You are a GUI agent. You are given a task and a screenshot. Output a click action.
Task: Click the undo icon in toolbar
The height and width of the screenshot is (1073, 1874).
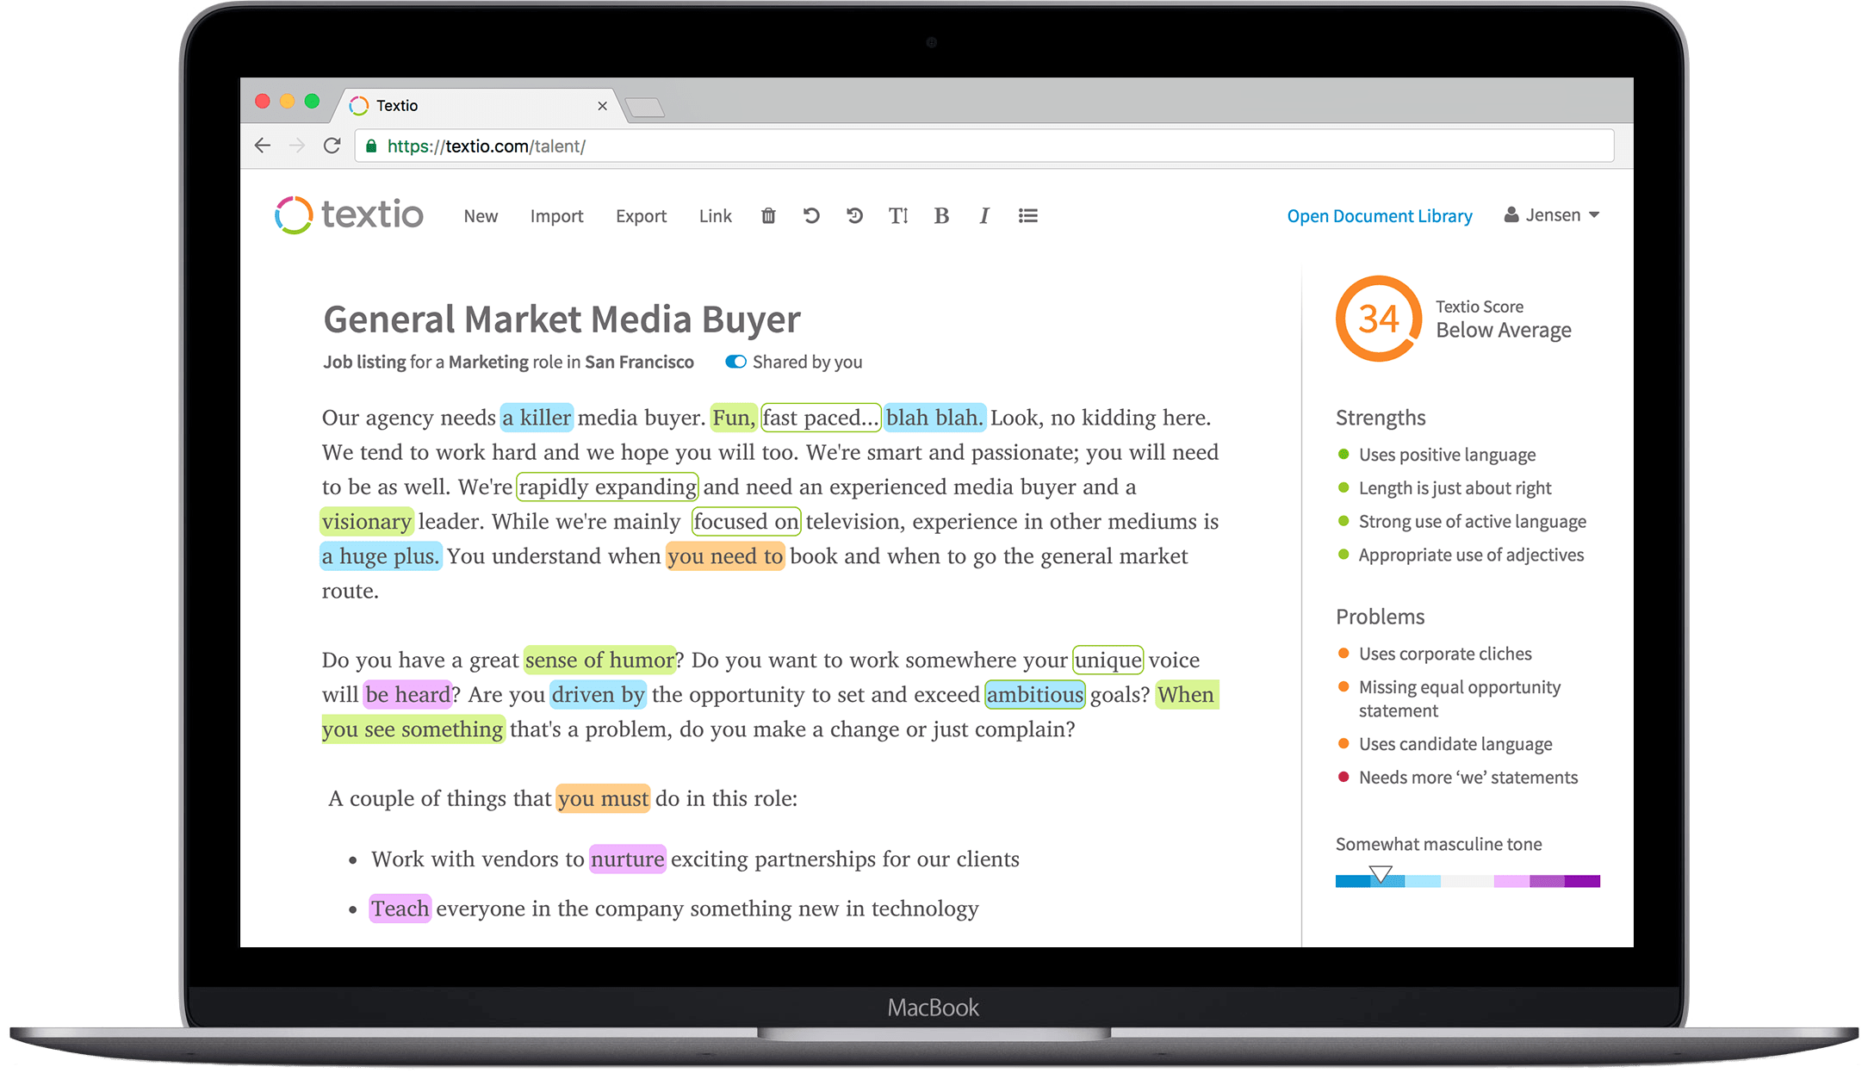point(811,214)
